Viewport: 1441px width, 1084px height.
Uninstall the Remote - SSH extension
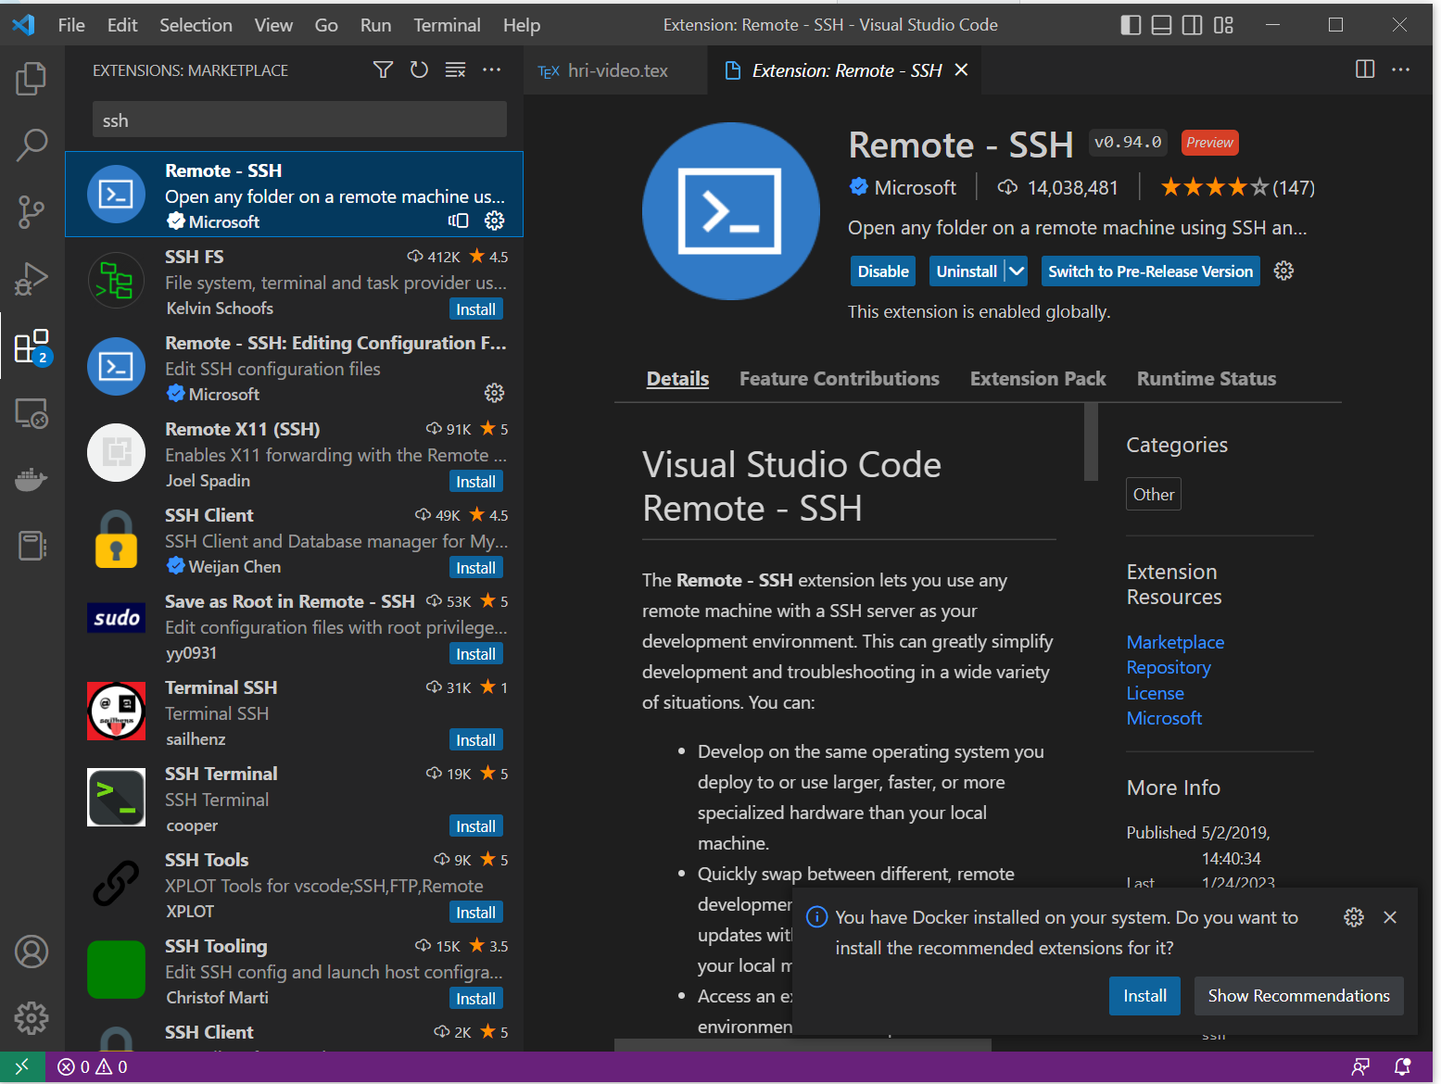pyautogui.click(x=967, y=271)
